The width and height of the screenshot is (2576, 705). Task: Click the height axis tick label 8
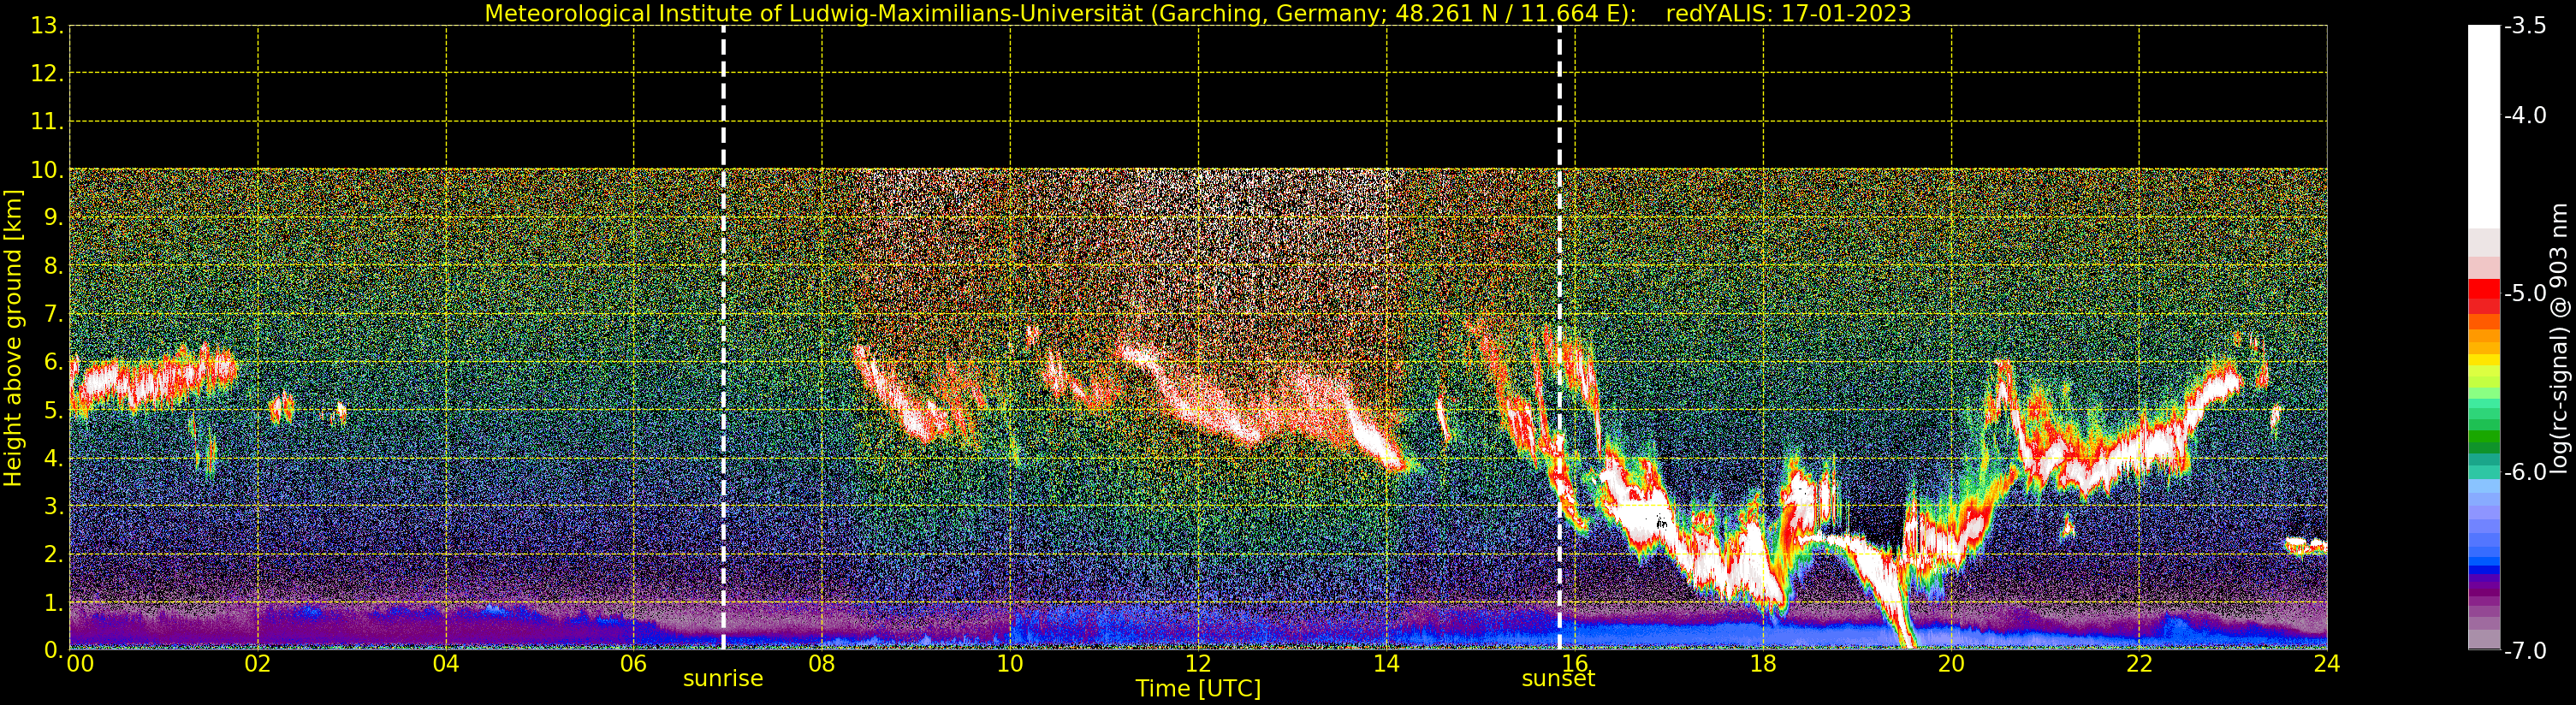[53, 266]
